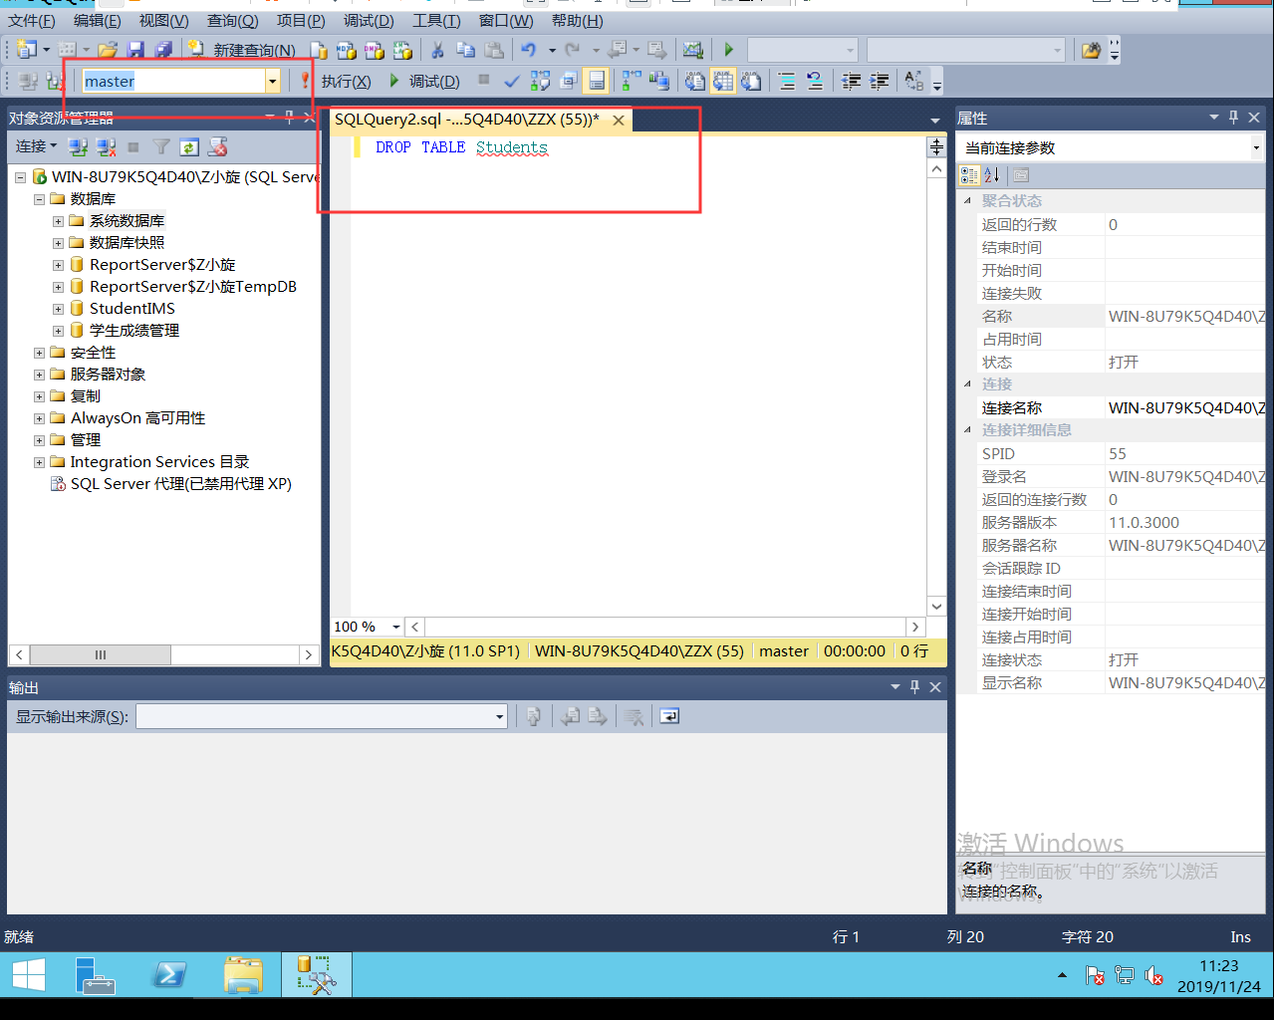Expand the 安全性 folder node
This screenshot has width=1274, height=1020.
(x=39, y=353)
